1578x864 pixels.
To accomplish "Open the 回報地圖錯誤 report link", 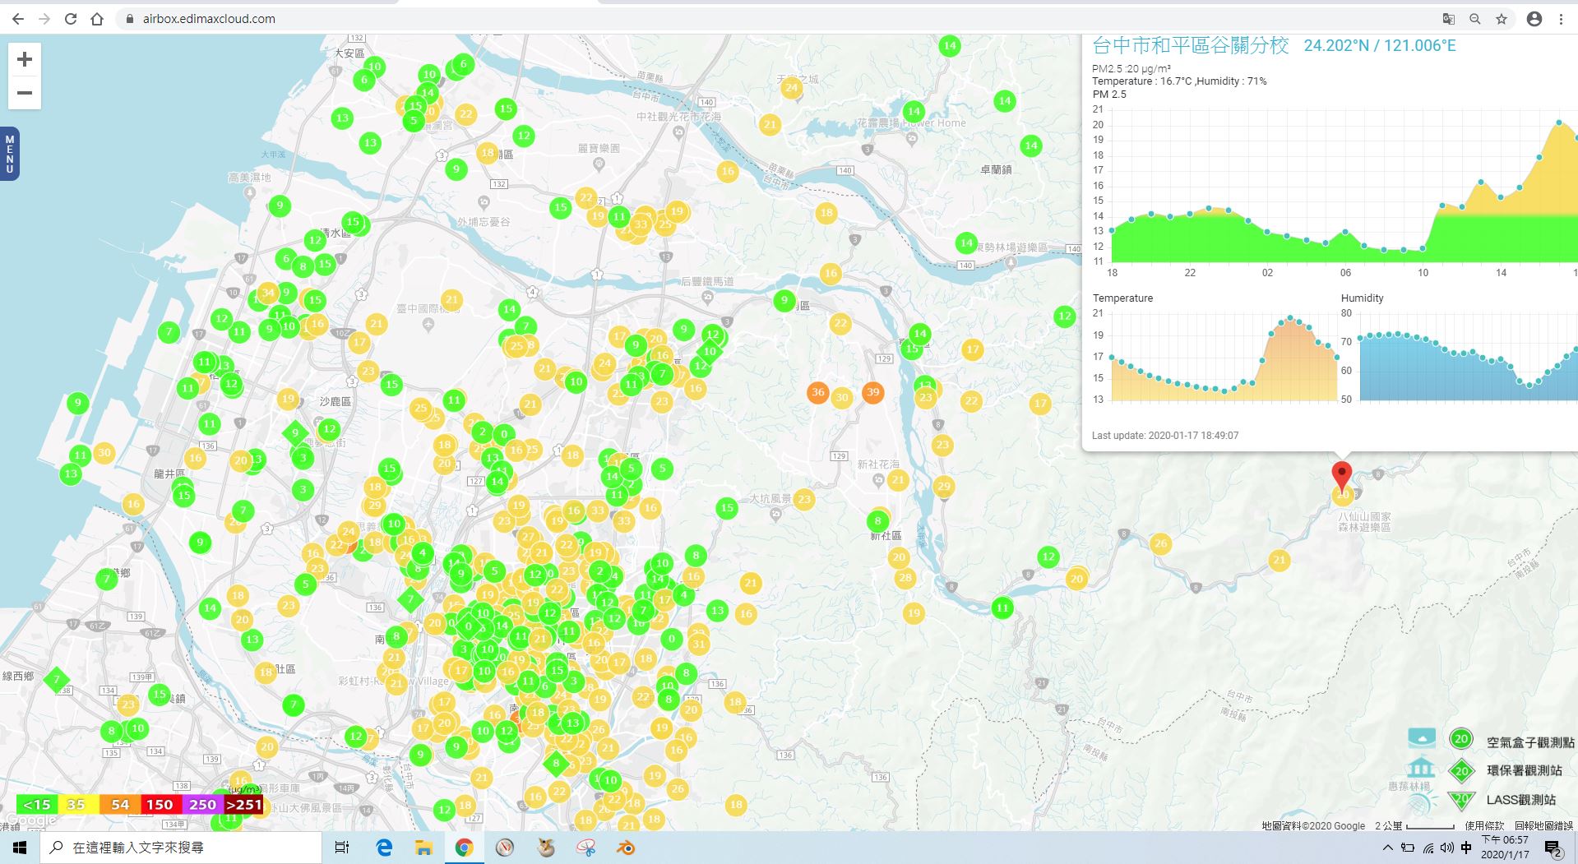I will (x=1543, y=825).
